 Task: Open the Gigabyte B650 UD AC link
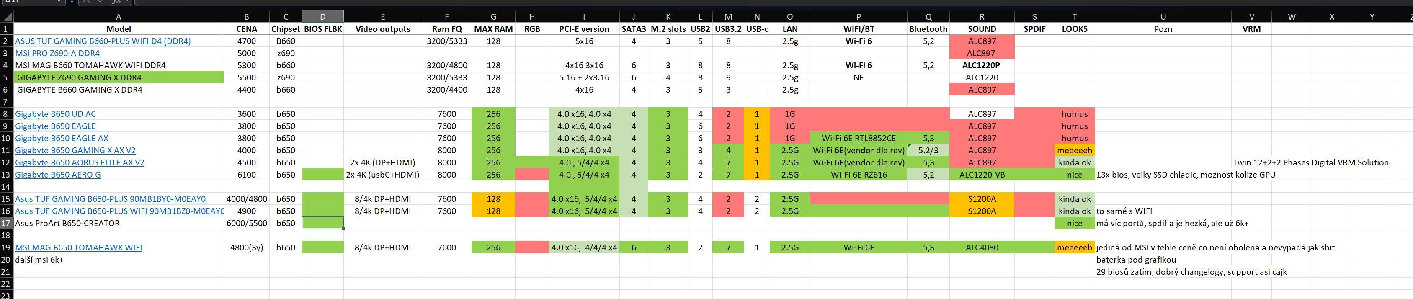[55, 114]
